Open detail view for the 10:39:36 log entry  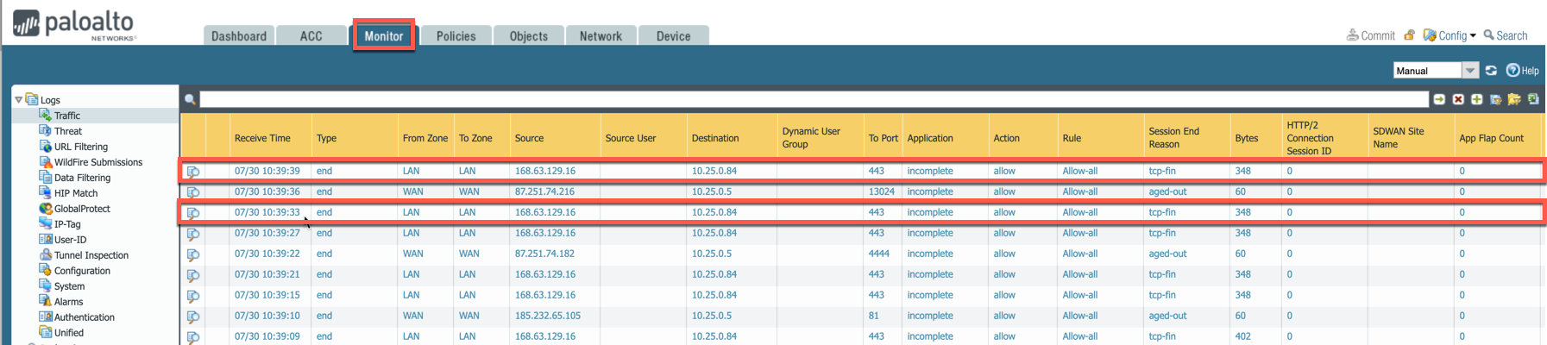(193, 192)
